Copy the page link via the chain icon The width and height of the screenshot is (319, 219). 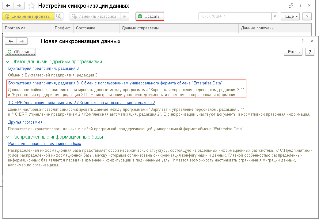click(x=291, y=6)
